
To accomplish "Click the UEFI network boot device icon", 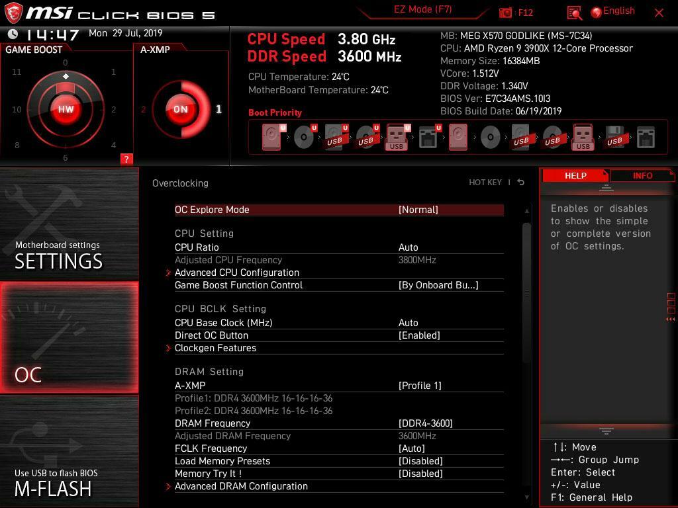I will click(x=429, y=137).
